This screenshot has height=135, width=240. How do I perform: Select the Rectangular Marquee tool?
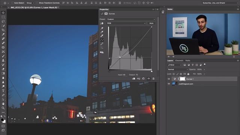[3, 17]
